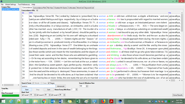
Task: Open Microsoft Word from the taskbar
Action: point(61,101)
